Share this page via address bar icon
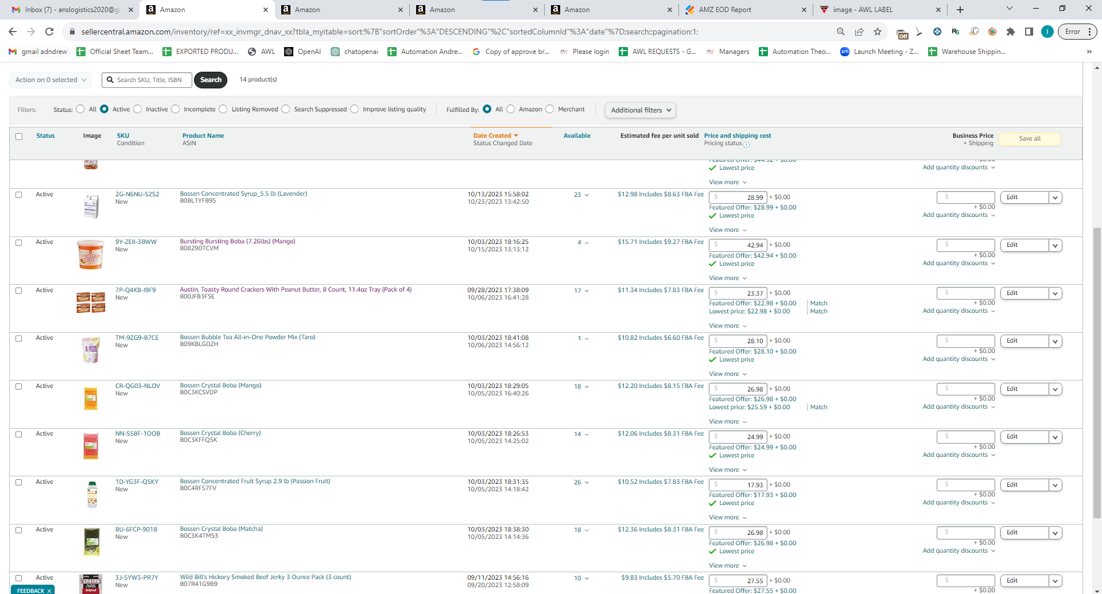1102x594 pixels. (859, 32)
